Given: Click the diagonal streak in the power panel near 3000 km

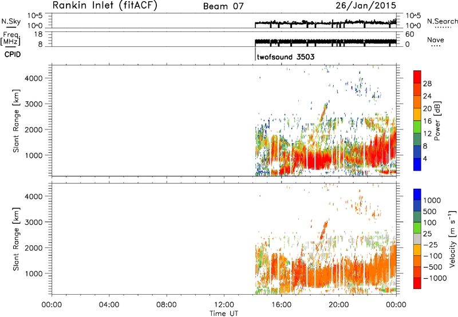Looking at the screenshot, I should (323, 112).
